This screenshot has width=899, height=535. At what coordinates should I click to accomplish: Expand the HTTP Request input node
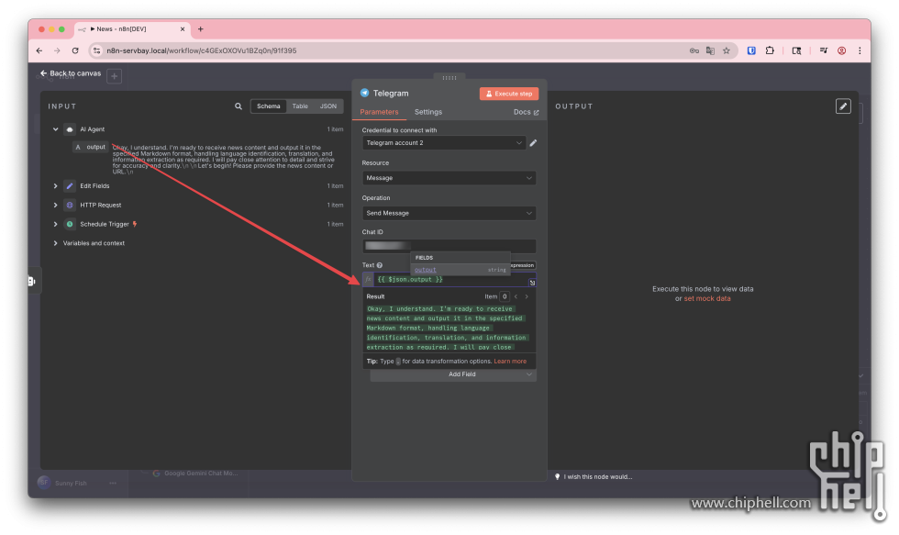click(x=56, y=205)
